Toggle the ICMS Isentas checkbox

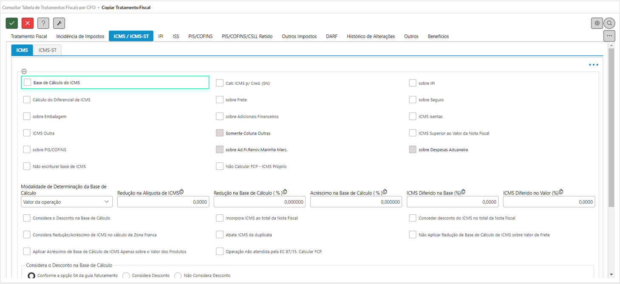click(x=413, y=116)
